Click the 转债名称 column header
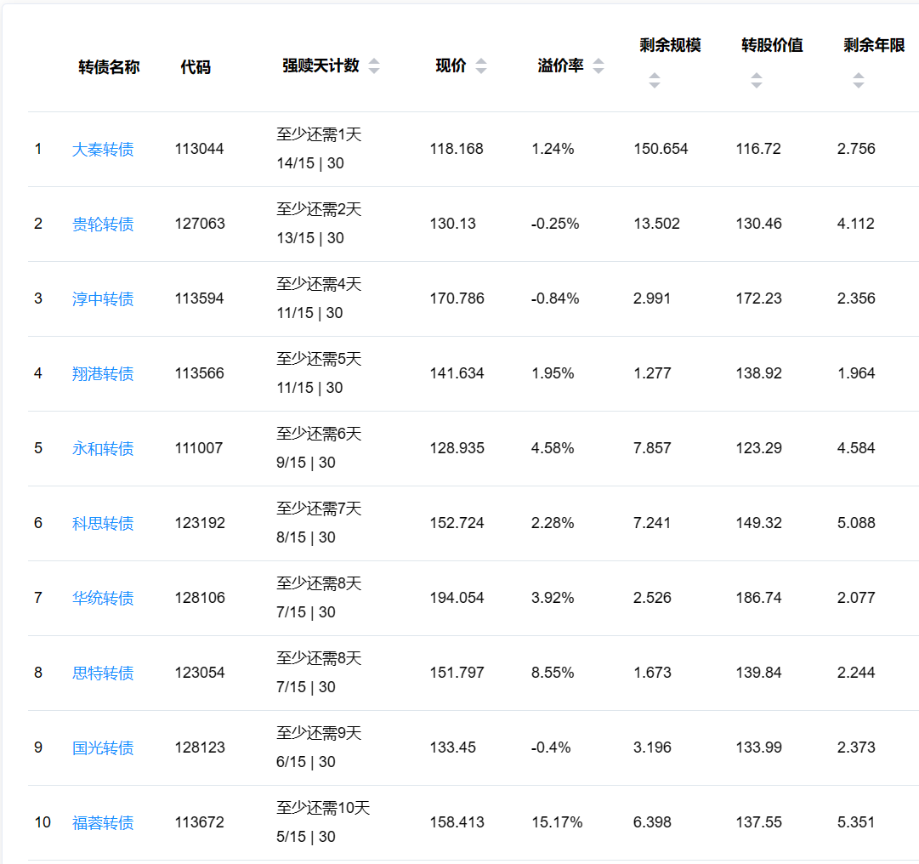Viewport: 919px width, 864px height. pos(109,67)
